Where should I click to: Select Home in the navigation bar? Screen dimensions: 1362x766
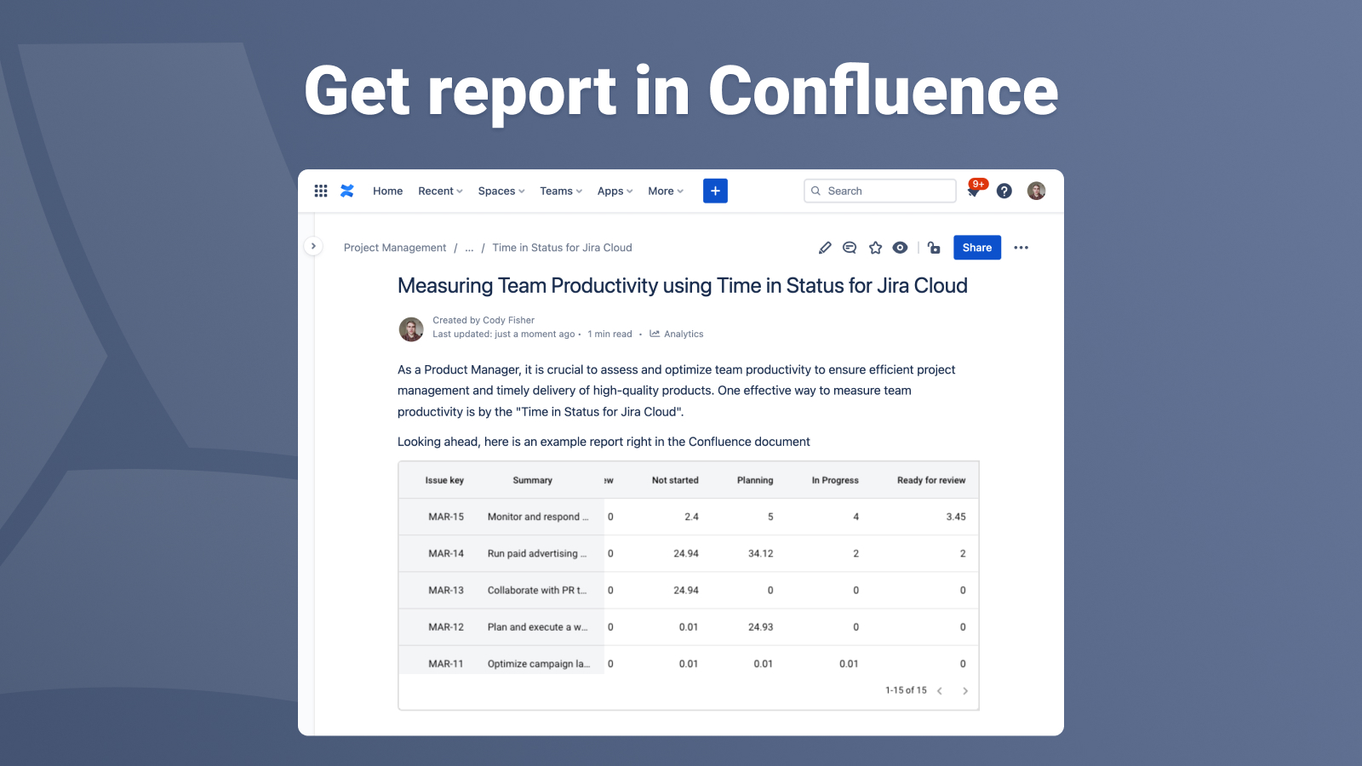tap(387, 191)
